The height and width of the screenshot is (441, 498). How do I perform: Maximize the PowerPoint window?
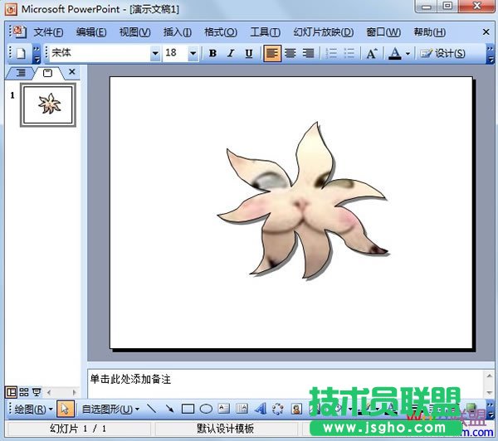(447, 7)
